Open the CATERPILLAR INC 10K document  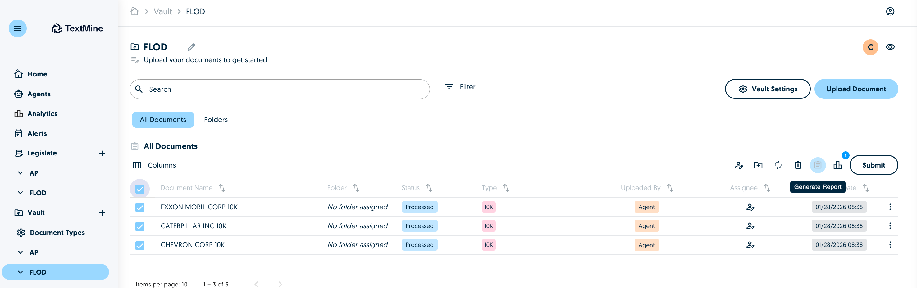tap(193, 226)
